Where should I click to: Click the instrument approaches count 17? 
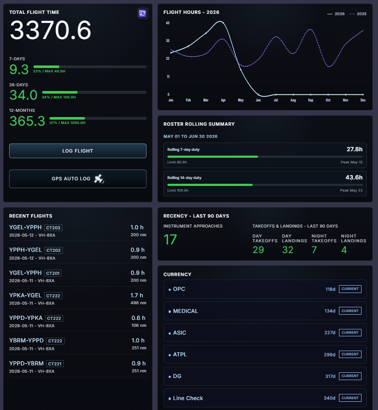(170, 240)
